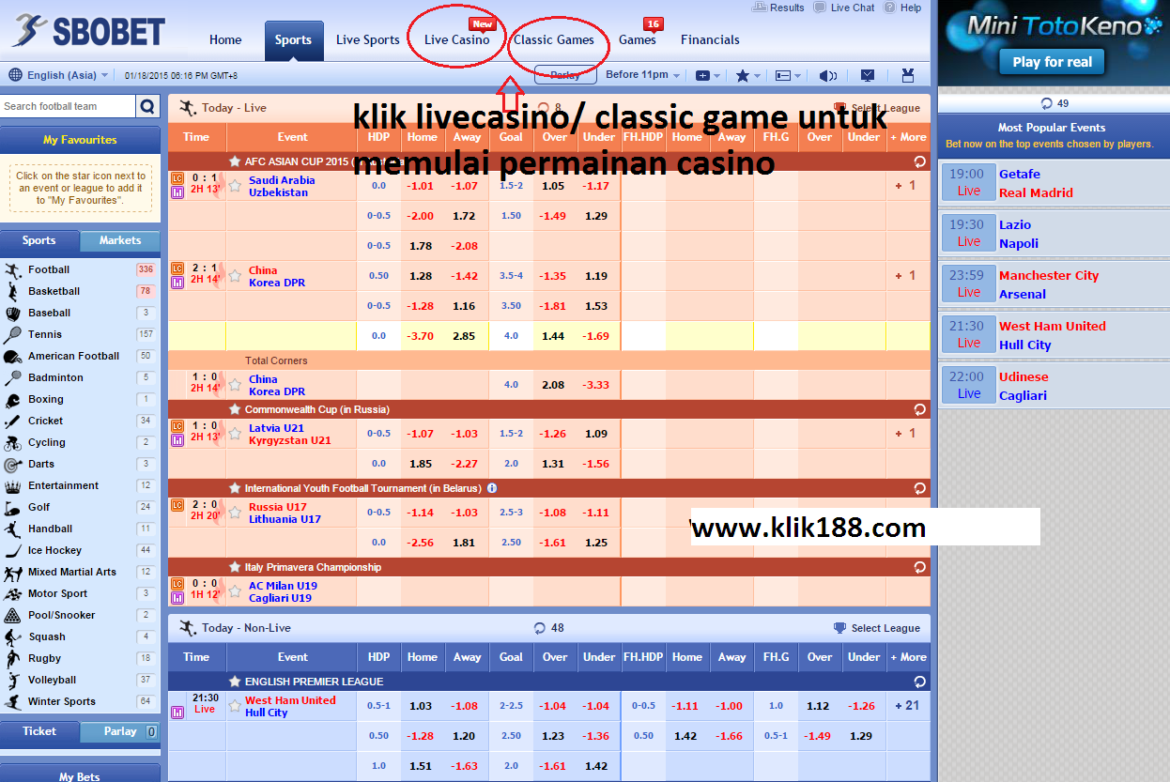Open the star favourites dropdown in toolbar
Image resolution: width=1170 pixels, height=782 pixels.
pos(747,76)
